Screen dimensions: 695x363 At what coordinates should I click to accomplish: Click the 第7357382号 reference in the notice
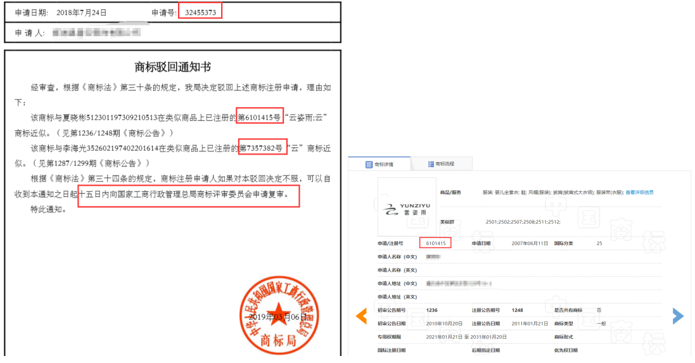point(262,148)
